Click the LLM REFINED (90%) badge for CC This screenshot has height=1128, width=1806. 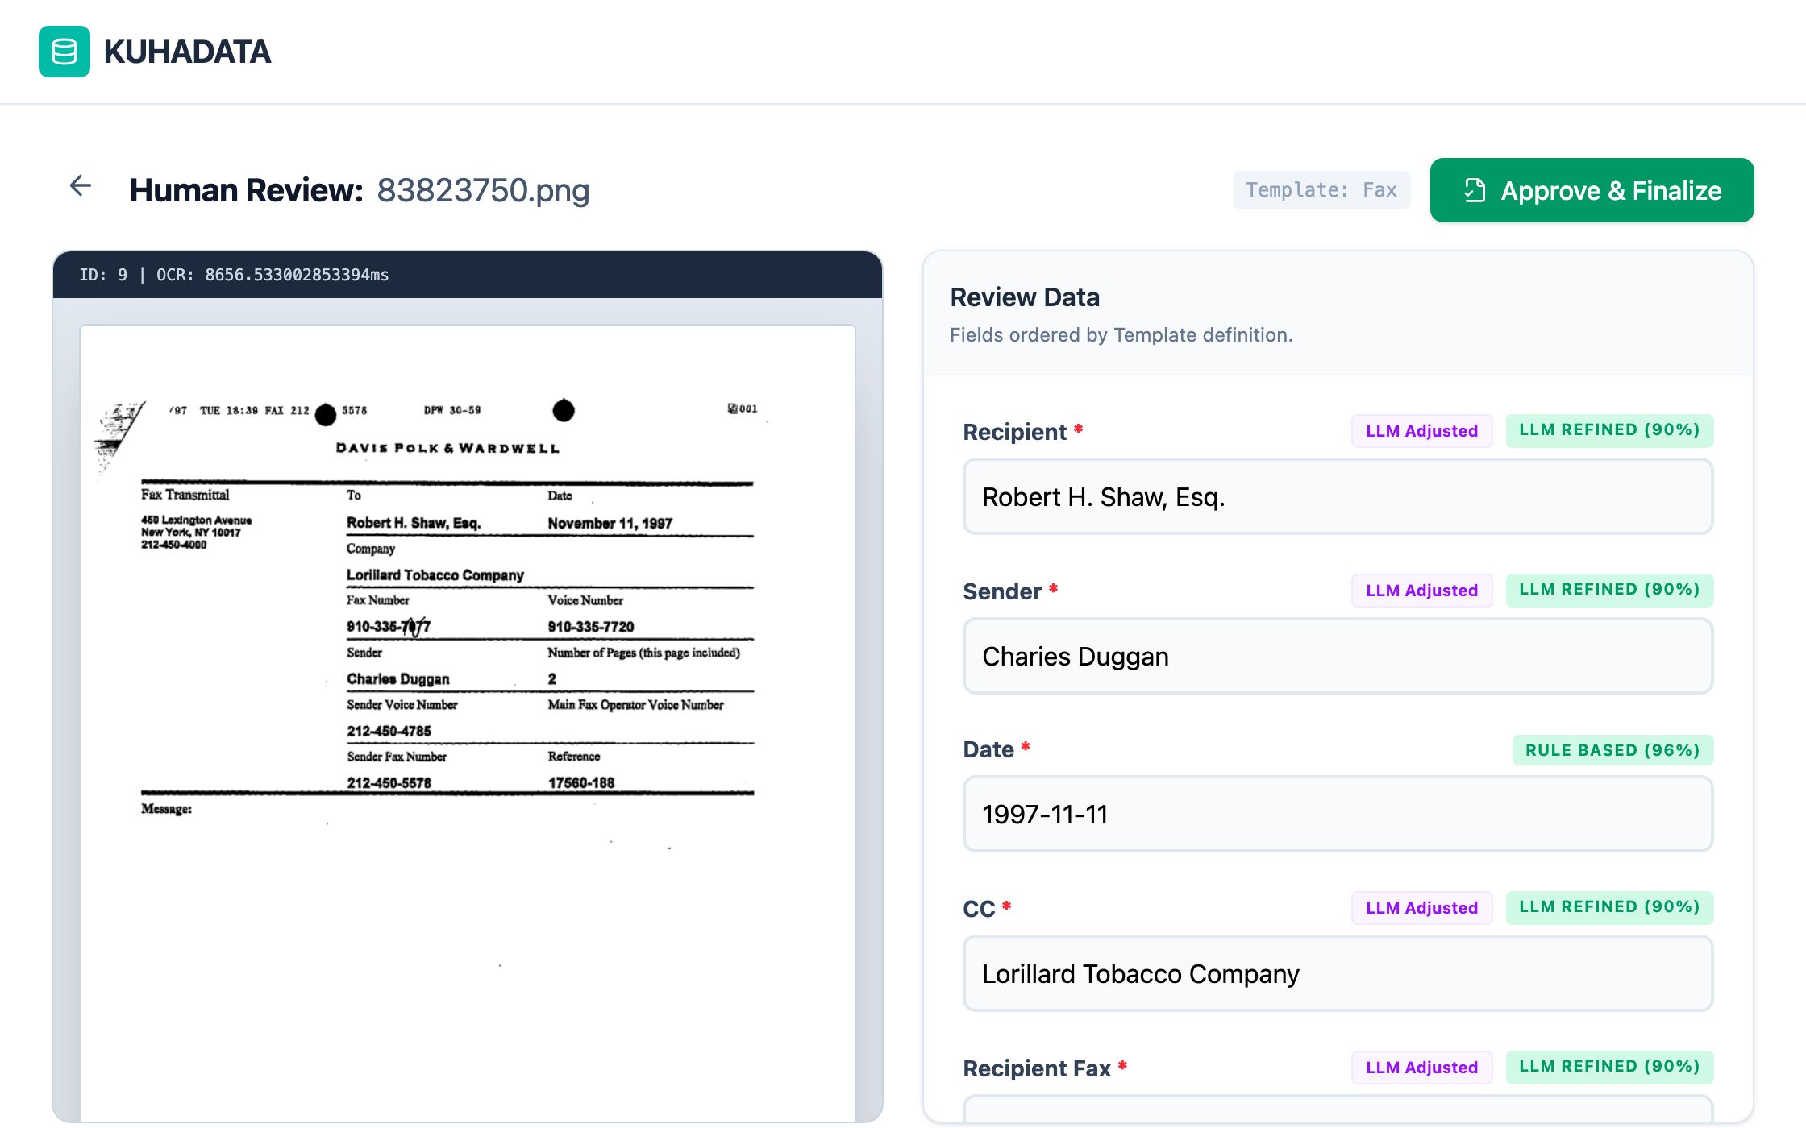(1609, 907)
